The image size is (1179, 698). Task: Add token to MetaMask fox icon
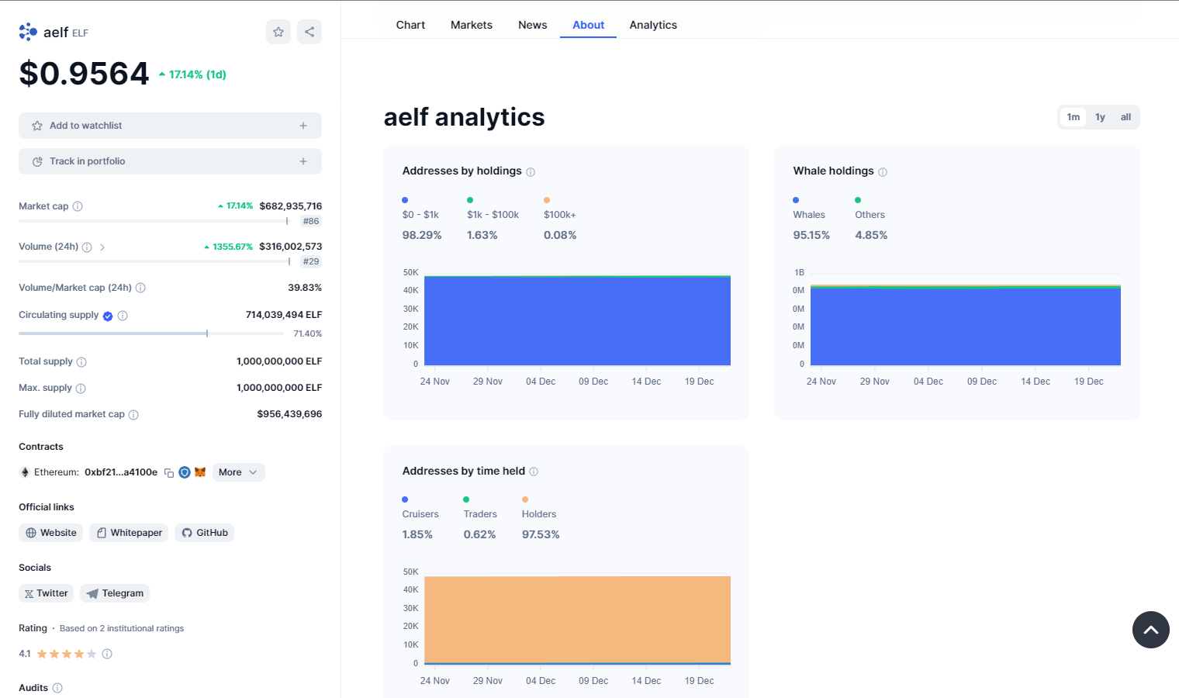(200, 472)
